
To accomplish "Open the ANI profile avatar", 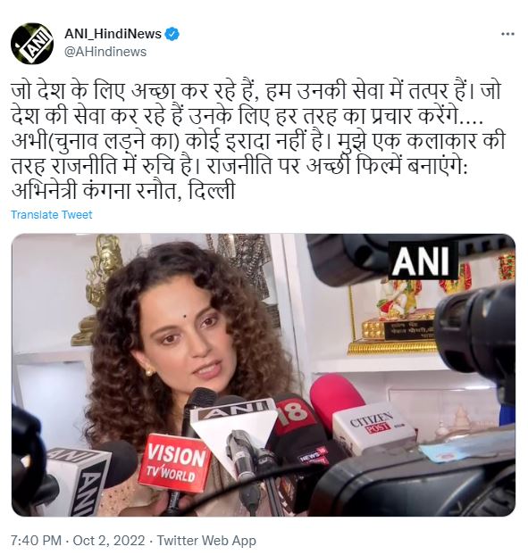I will pyautogui.click(x=32, y=43).
